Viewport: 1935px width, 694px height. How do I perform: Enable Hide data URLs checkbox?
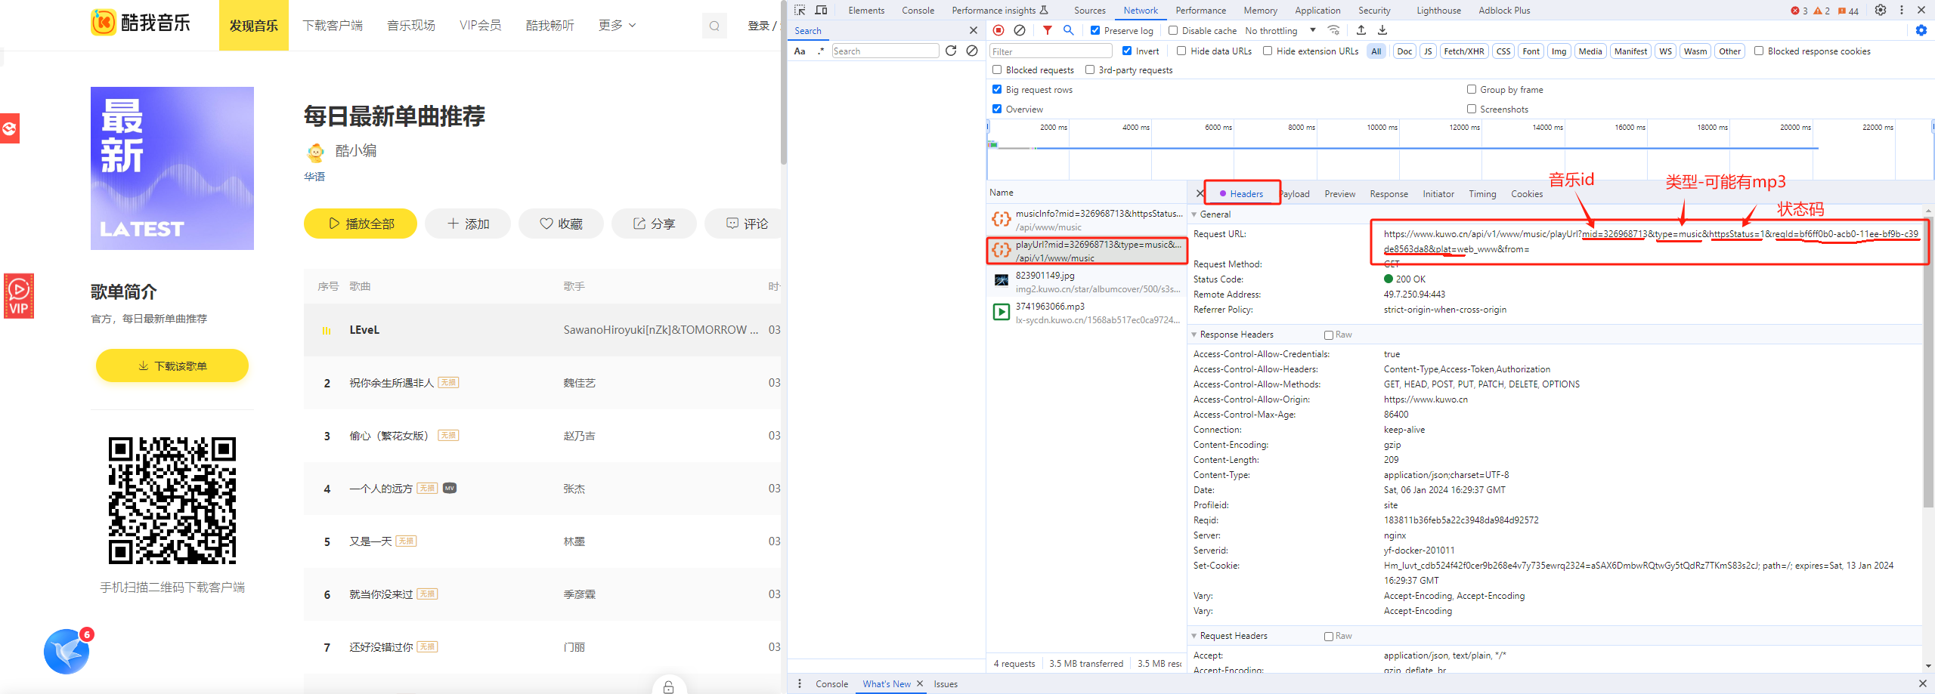(1181, 51)
